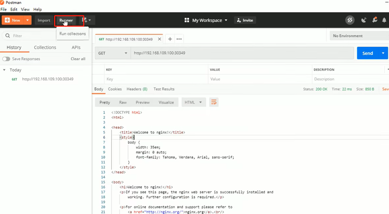Close the GET request tab
This screenshot has width=389, height=214.
(x=159, y=39)
